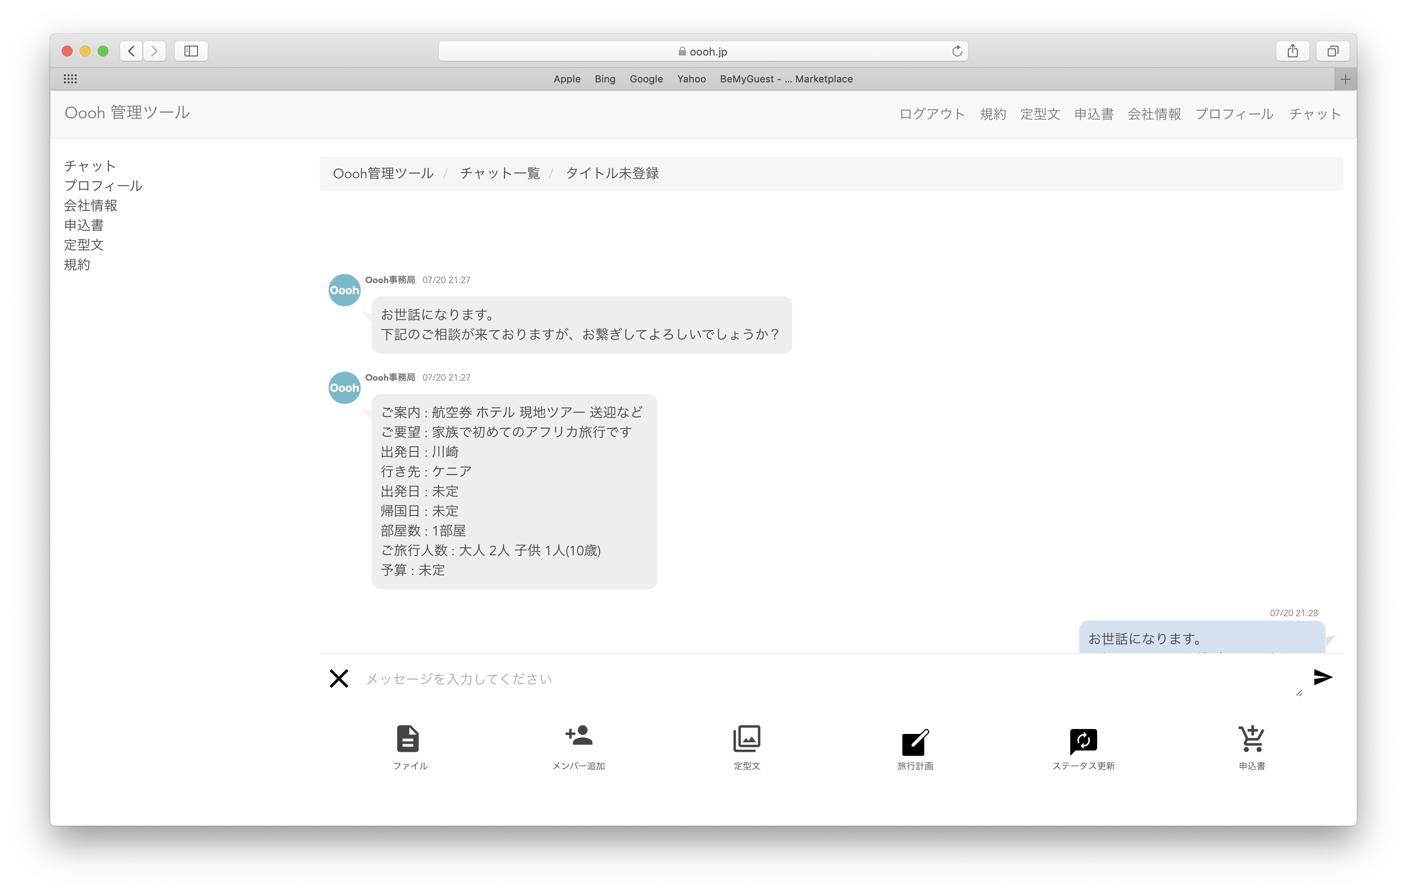The image size is (1407, 892).
Task: Click the 部屋数 : 1部屋 line
Action: pyautogui.click(x=423, y=531)
